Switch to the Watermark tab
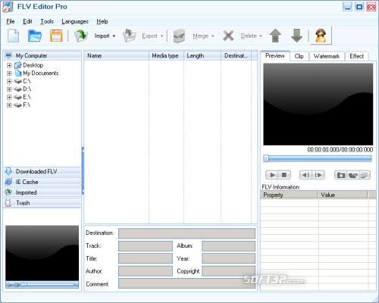The width and height of the screenshot is (379, 303). pos(327,56)
